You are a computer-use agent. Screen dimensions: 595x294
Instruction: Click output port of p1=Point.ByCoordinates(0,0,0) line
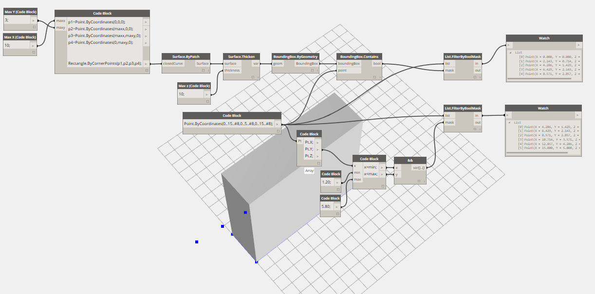pos(146,22)
